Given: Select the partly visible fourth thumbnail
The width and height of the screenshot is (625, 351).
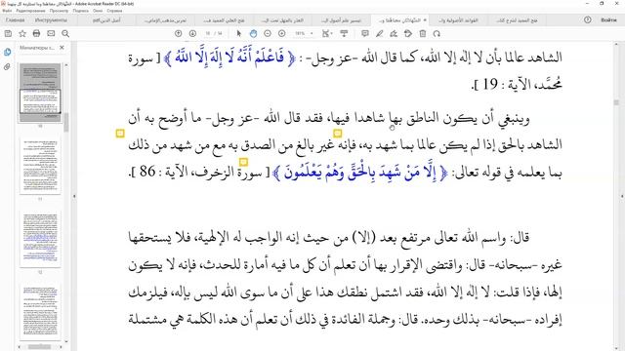Looking at the screenshot, I should click(x=40, y=313).
